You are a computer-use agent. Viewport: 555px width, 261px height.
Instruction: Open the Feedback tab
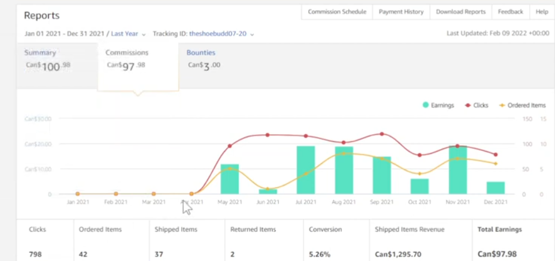pyautogui.click(x=511, y=12)
